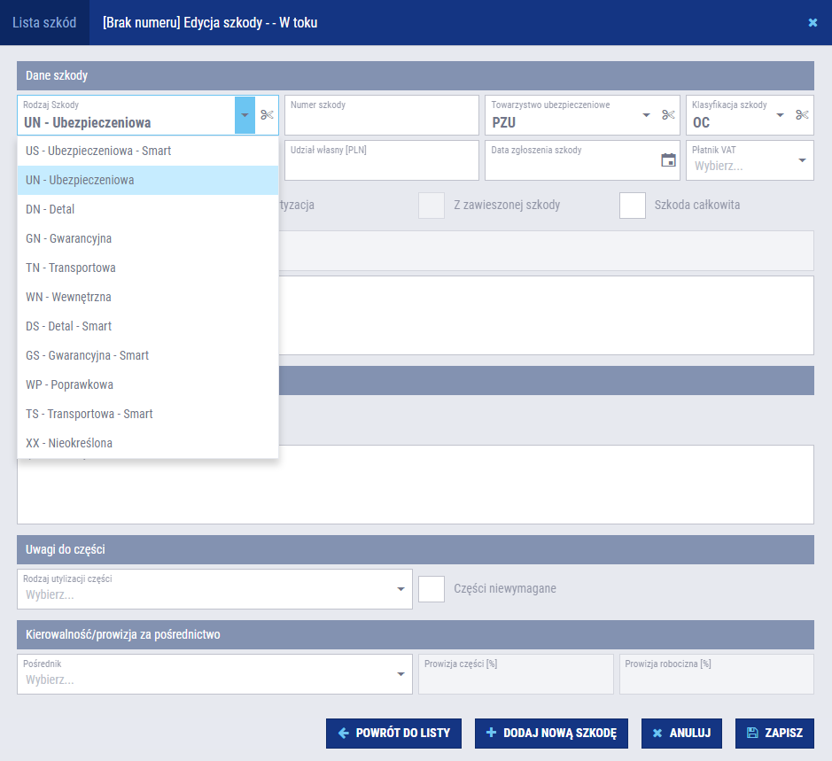Viewport: 832px width, 761px height.
Task: Switch to the Lista szkód tab
Action: click(x=44, y=23)
